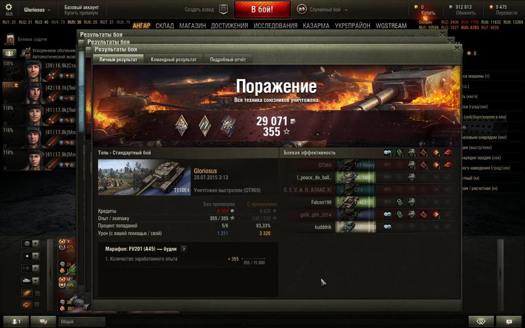Click the T110E4 tank map thumbnail
This screenshot has height=328, width=525.
[x=144, y=177]
